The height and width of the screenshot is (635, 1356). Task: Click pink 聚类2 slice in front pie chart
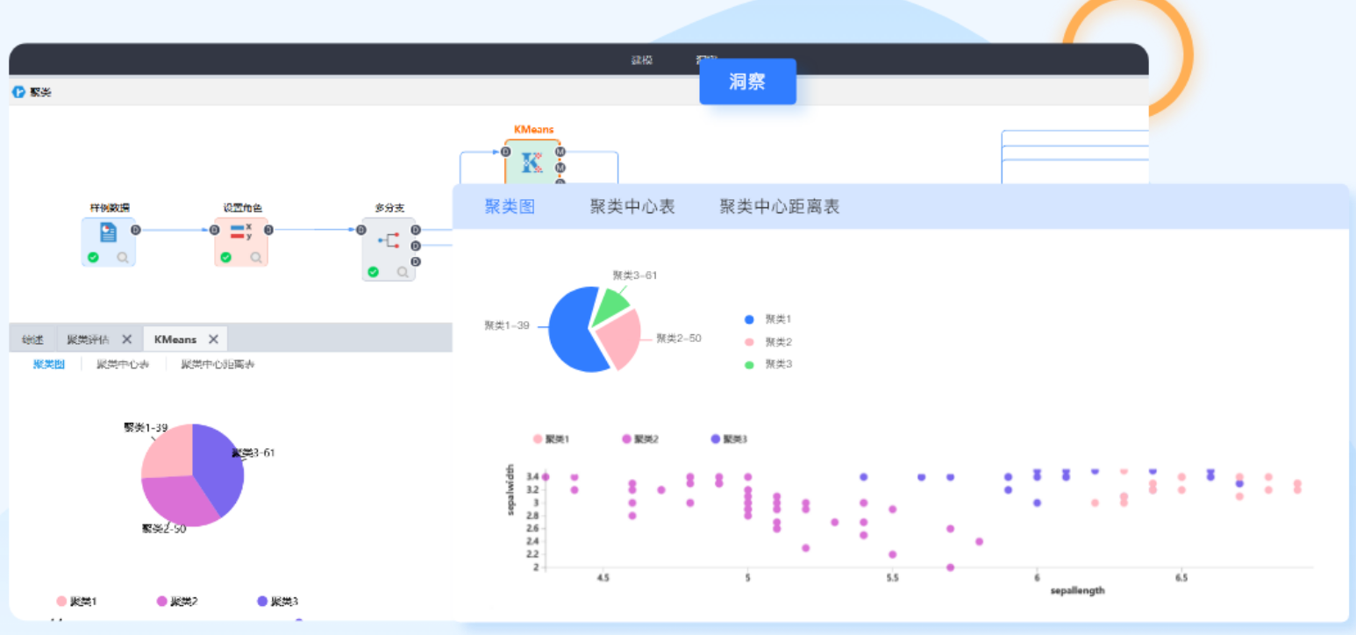coord(620,338)
